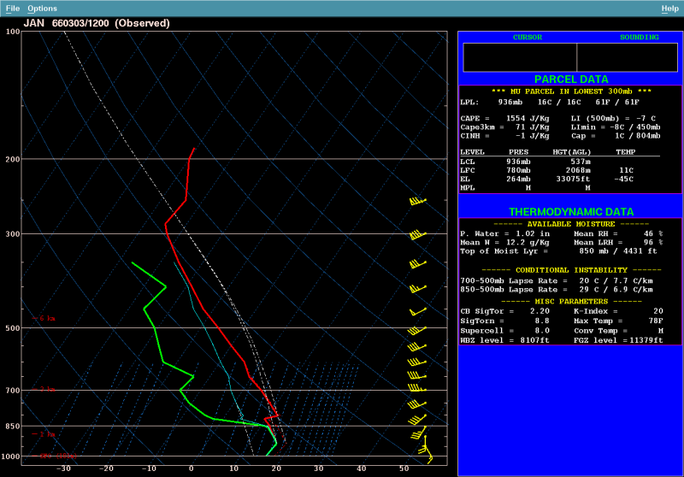Click the 'Cape3km = 71 J/Kg' line
The image size is (684, 477).
pos(504,127)
